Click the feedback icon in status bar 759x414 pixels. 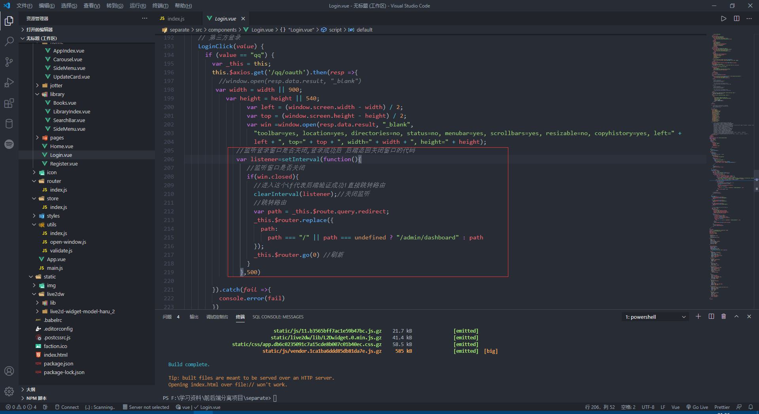click(x=739, y=407)
